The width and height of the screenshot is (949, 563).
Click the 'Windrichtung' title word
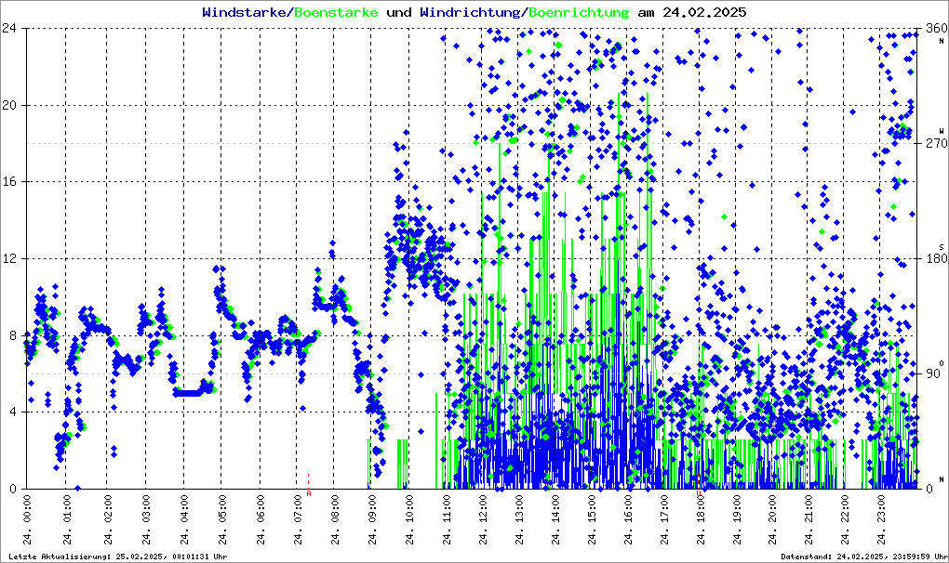pos(470,12)
